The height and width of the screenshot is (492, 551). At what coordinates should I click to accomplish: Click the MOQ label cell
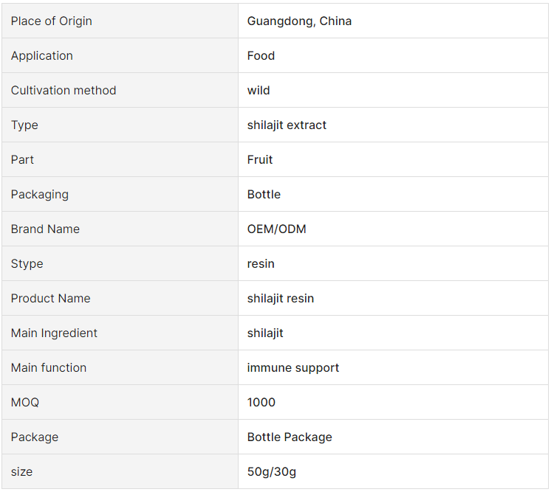tap(120, 403)
